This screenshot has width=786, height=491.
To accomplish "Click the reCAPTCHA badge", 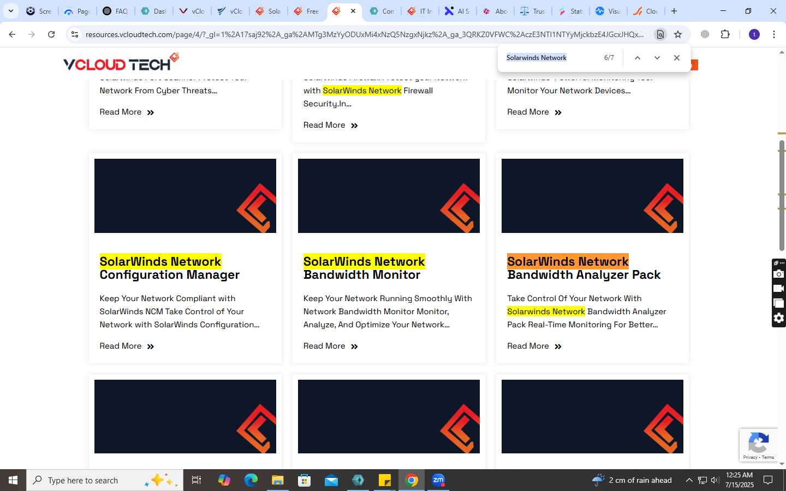I will coord(758,445).
